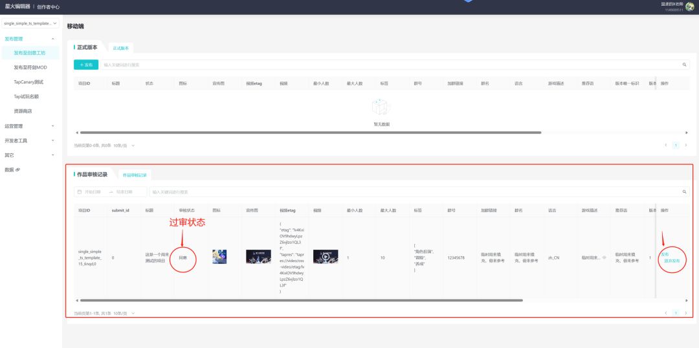Go to next page in 作品审核记录 pagination

(685, 313)
